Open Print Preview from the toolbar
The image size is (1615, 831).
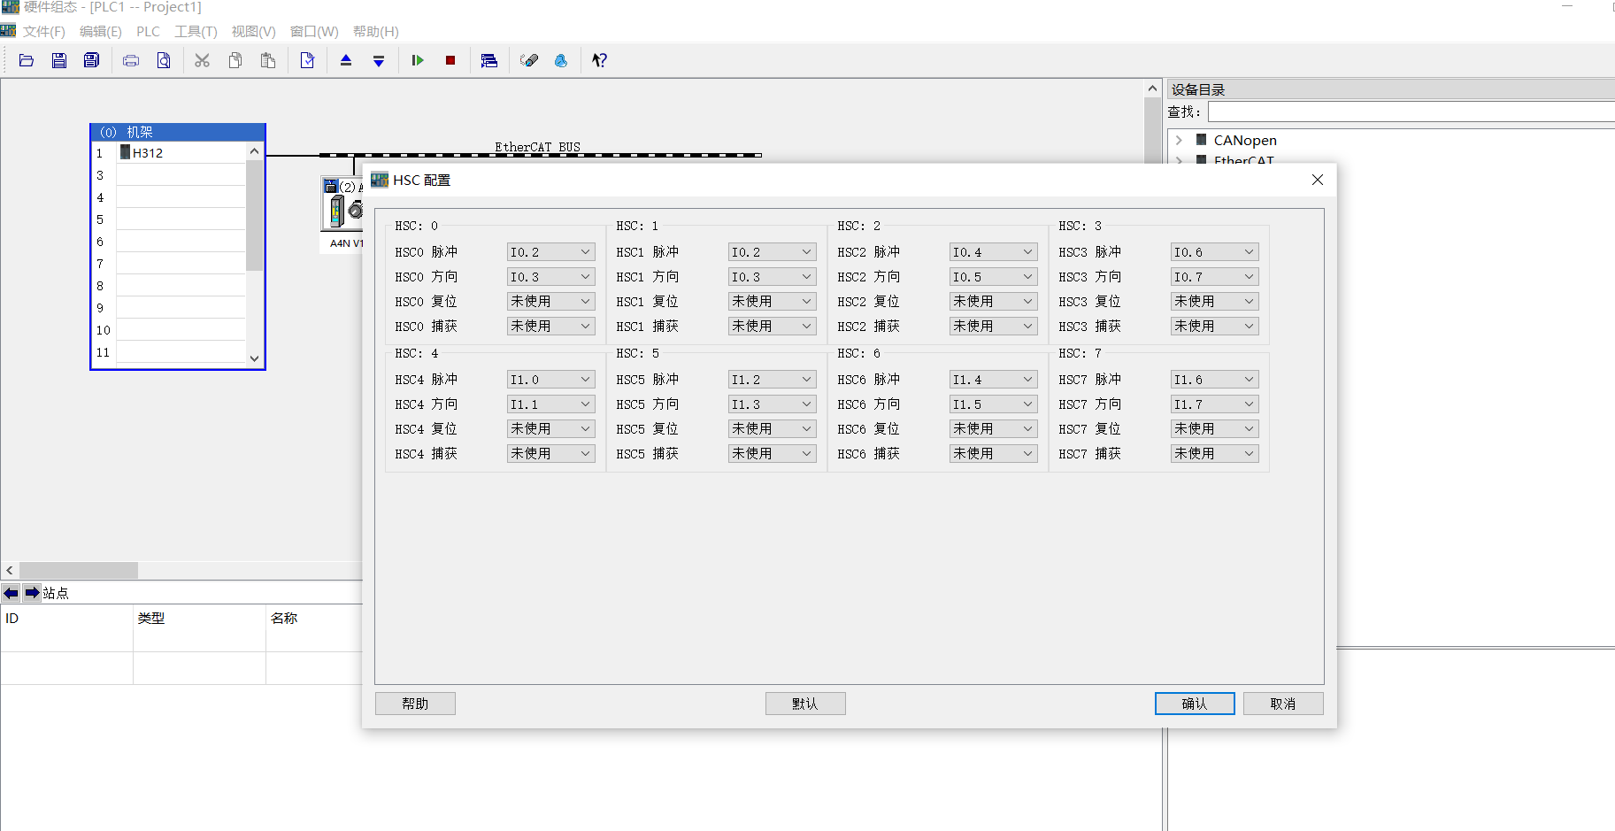pyautogui.click(x=164, y=60)
